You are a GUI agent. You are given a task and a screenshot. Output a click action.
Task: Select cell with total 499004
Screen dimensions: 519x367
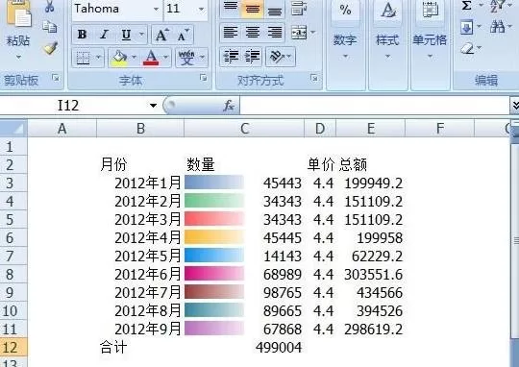[x=244, y=347]
